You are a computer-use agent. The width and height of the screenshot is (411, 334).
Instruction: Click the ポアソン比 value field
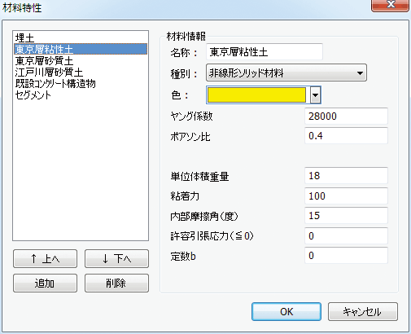[346, 135]
